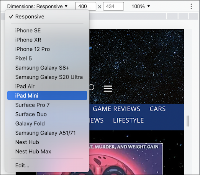The width and height of the screenshot is (200, 175).
Task: Open GAME REVIEWS navigation link
Action: 116,109
